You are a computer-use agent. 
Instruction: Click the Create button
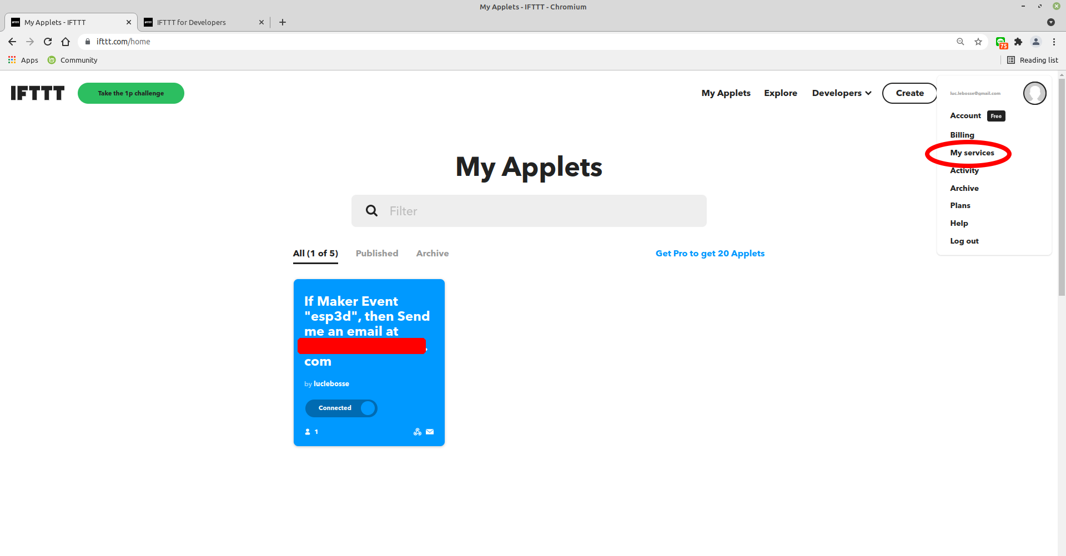click(x=909, y=93)
